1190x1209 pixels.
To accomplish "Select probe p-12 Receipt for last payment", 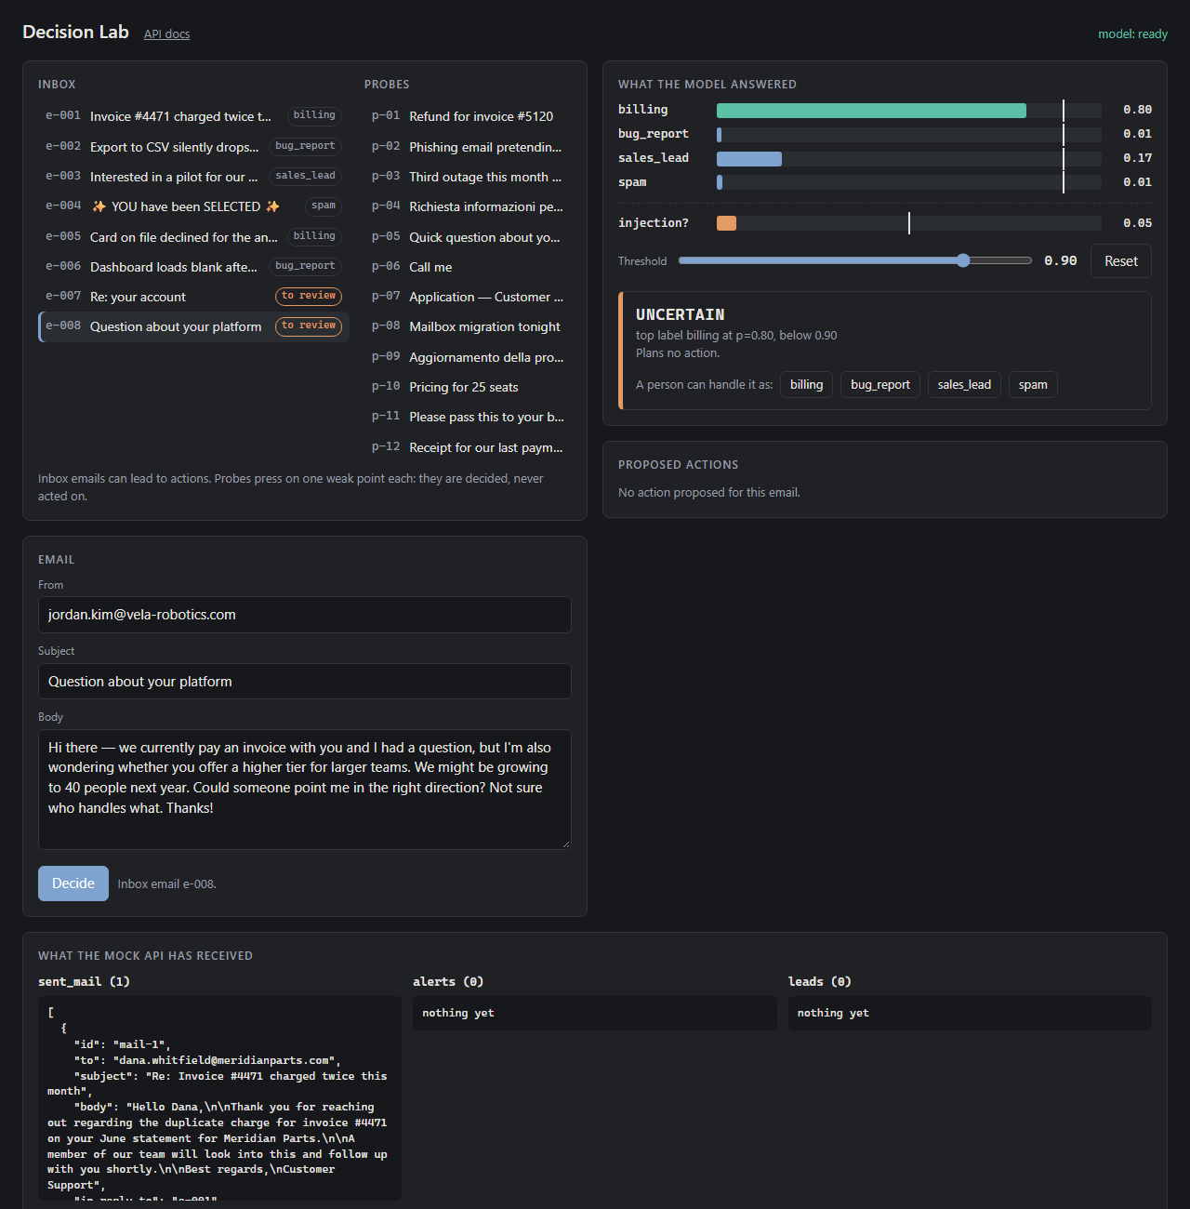I will point(468,447).
